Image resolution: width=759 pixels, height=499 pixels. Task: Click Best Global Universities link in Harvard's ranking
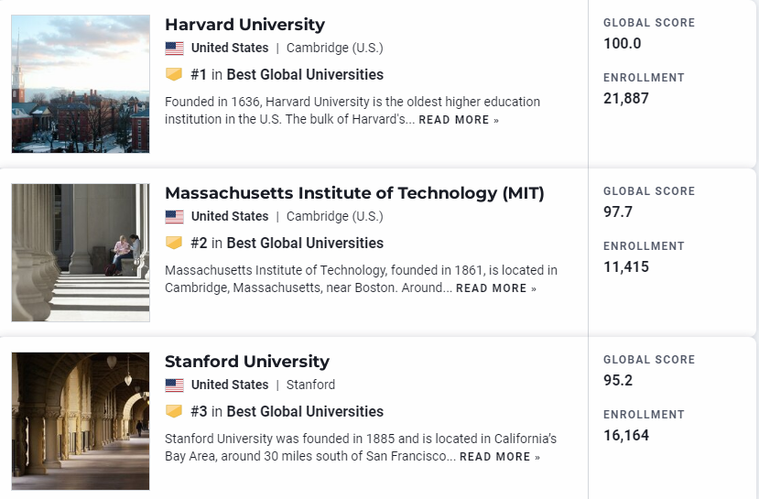[305, 74]
